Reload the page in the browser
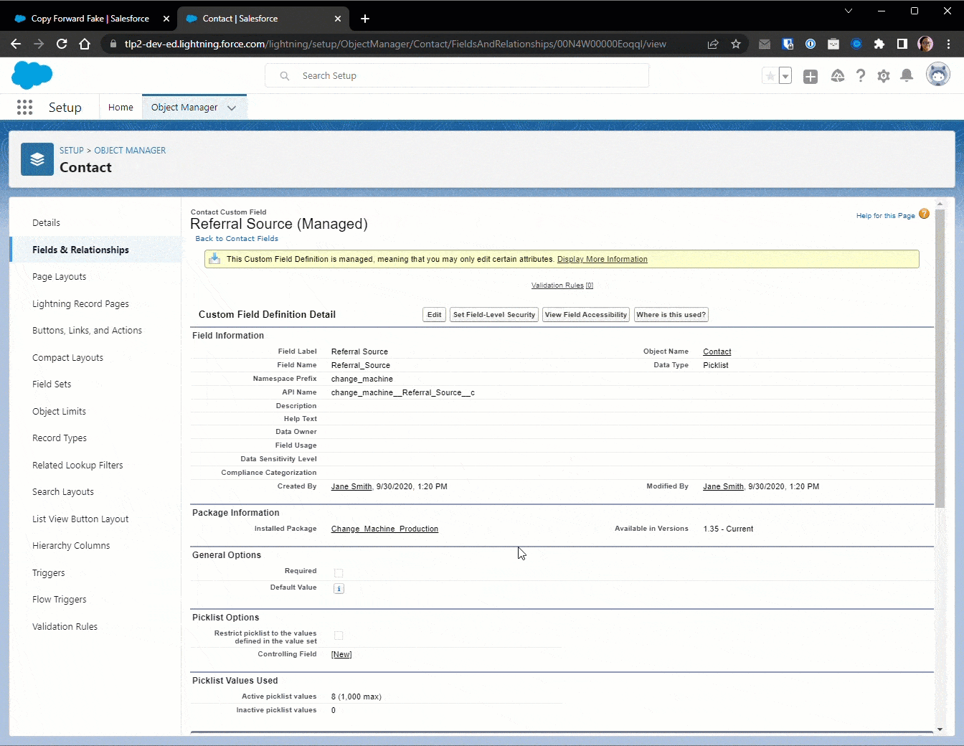964x746 pixels. tap(62, 44)
